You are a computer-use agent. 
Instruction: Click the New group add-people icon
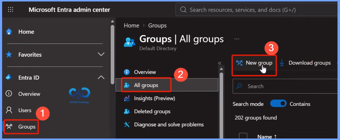[x=239, y=63]
